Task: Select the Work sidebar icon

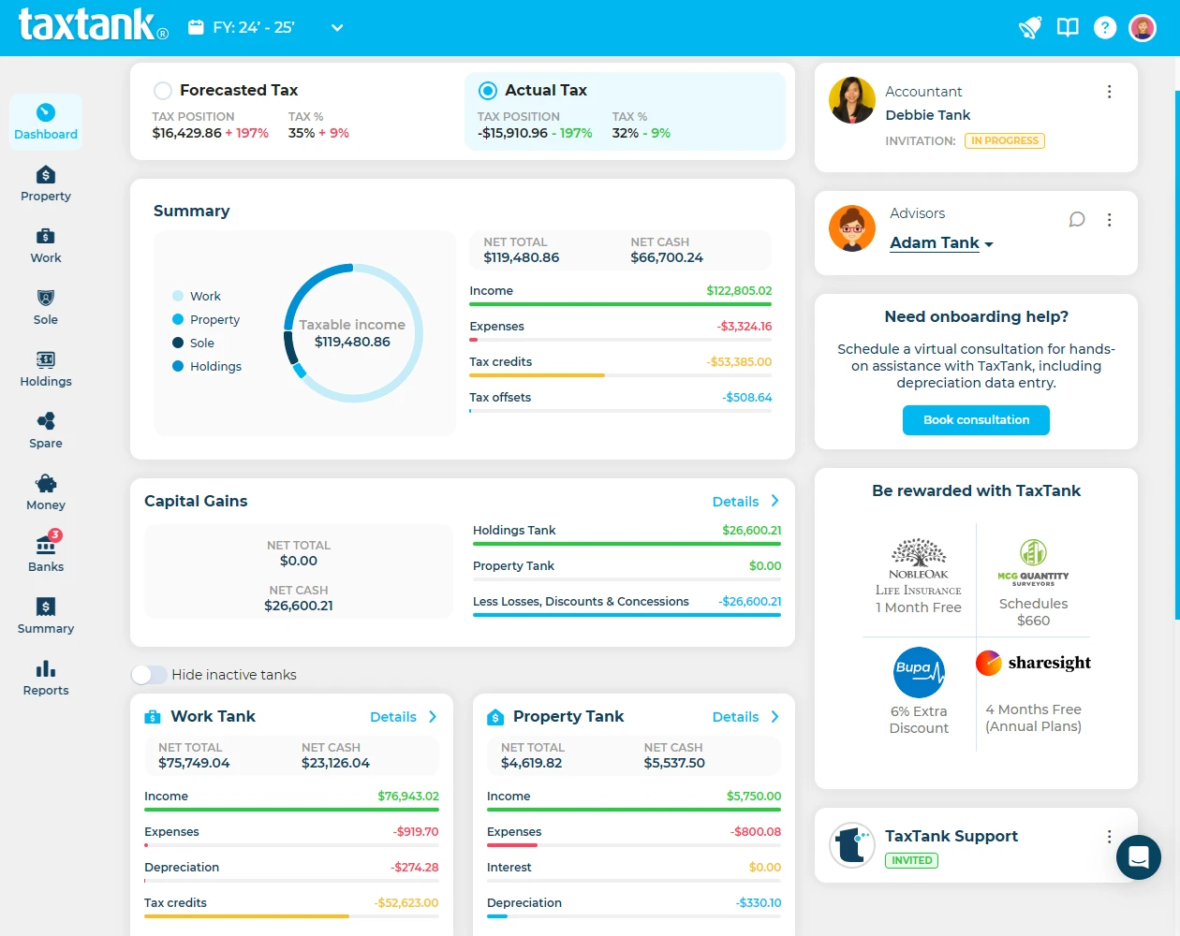Action: pyautogui.click(x=45, y=244)
